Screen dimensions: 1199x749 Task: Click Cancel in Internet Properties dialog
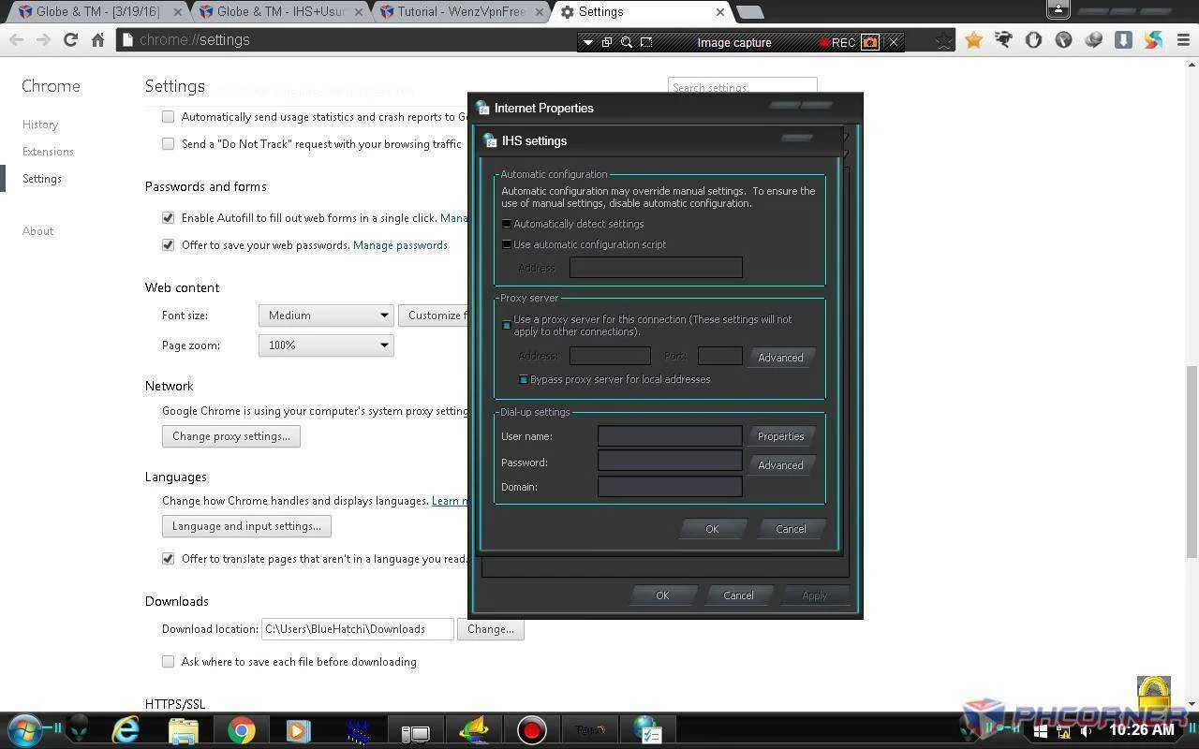[738, 595]
